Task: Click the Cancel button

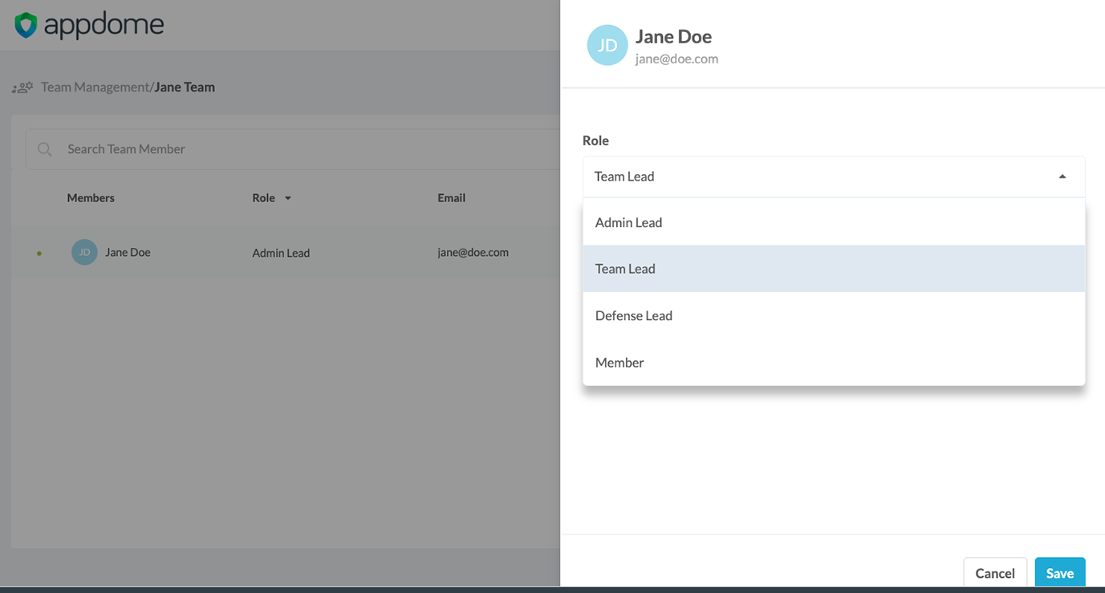Action: (995, 573)
